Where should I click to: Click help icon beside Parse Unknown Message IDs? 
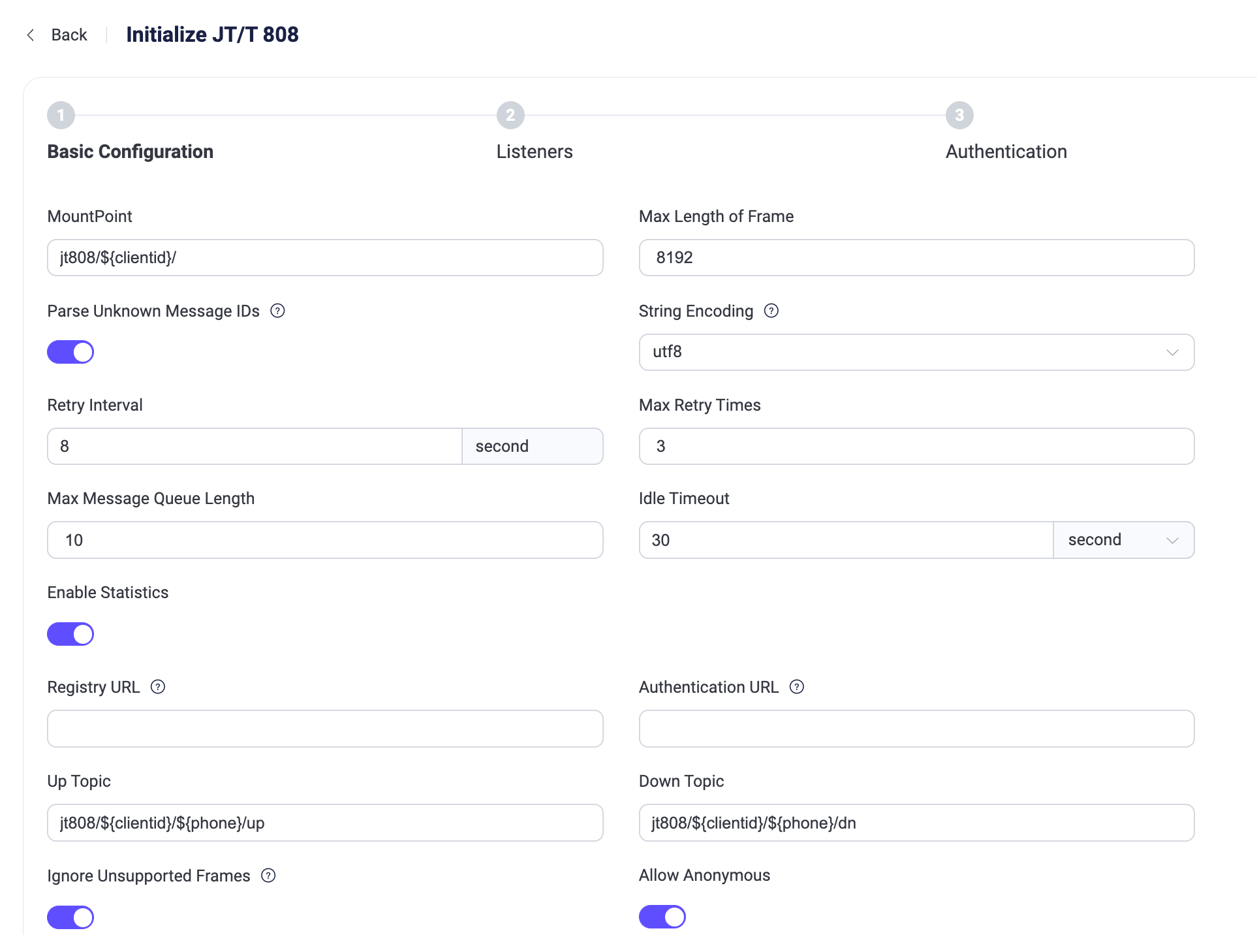pyautogui.click(x=277, y=311)
